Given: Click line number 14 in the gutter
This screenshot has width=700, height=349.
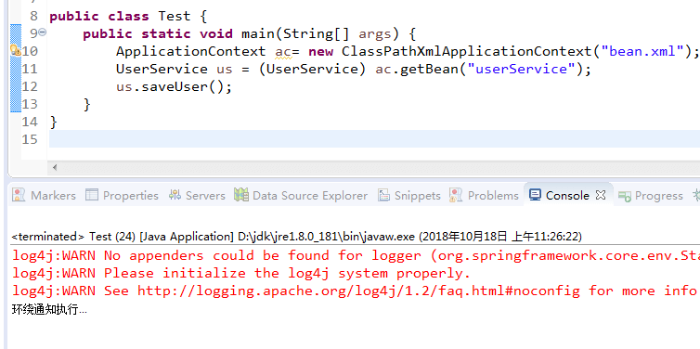Looking at the screenshot, I should click(30, 122).
